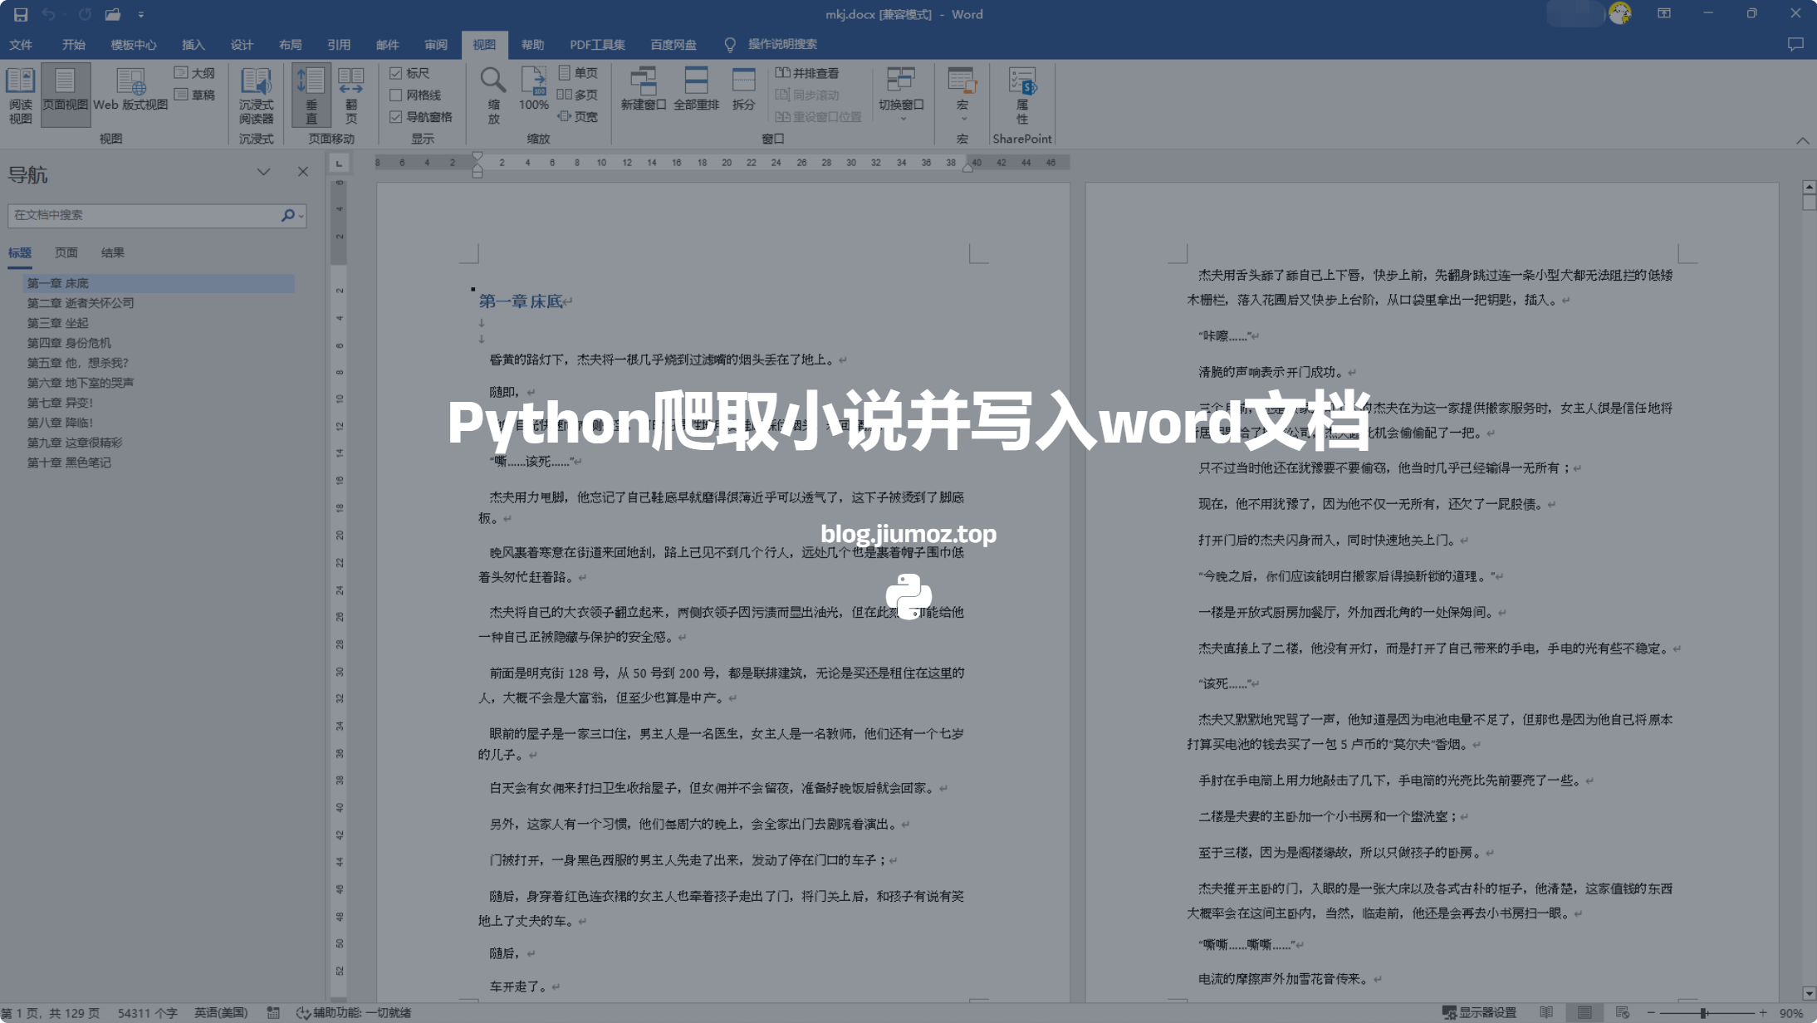1817x1023 pixels.
Task: Close the 导航 navigation pane
Action: click(302, 172)
